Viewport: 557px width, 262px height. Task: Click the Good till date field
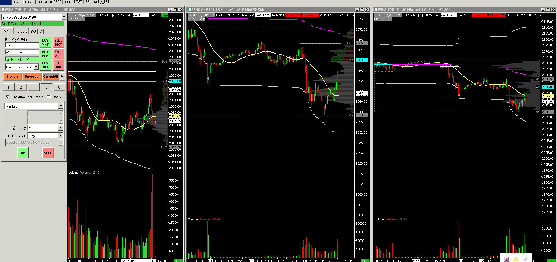pos(32,142)
